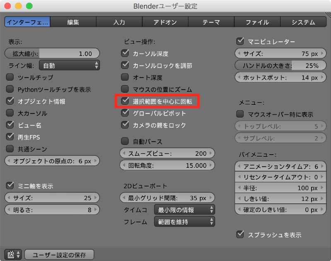Switch to the アドオン tab

pyautogui.click(x=165, y=22)
